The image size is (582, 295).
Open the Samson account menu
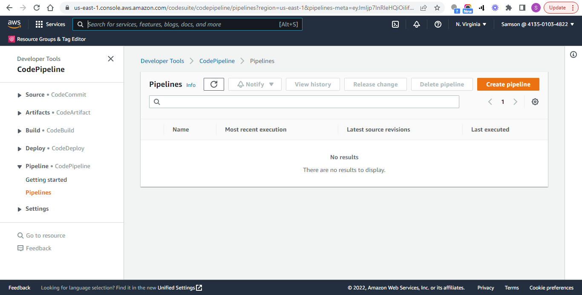pos(537,24)
